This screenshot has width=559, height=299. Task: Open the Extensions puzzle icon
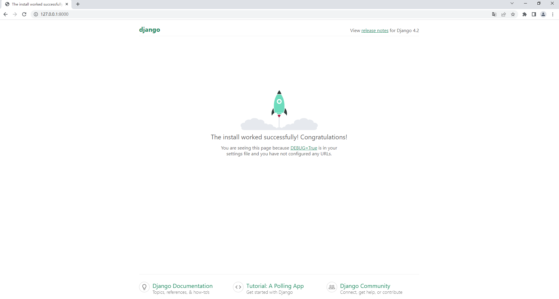[525, 14]
